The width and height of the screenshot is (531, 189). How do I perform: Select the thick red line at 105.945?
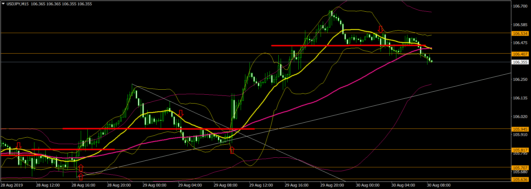point(158,129)
